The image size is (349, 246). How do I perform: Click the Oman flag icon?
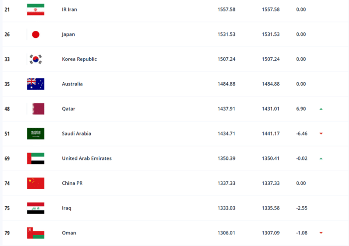[x=35, y=233]
